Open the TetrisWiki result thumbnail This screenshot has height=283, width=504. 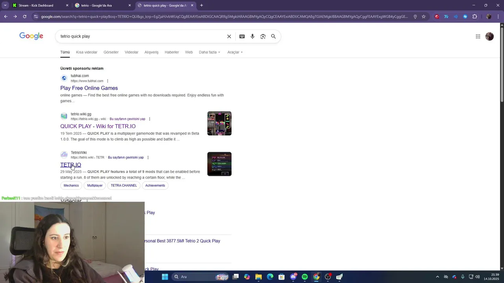(x=219, y=164)
